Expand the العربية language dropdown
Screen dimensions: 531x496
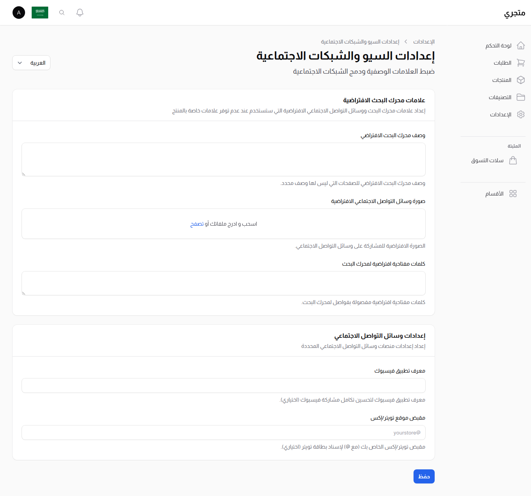pyautogui.click(x=31, y=62)
